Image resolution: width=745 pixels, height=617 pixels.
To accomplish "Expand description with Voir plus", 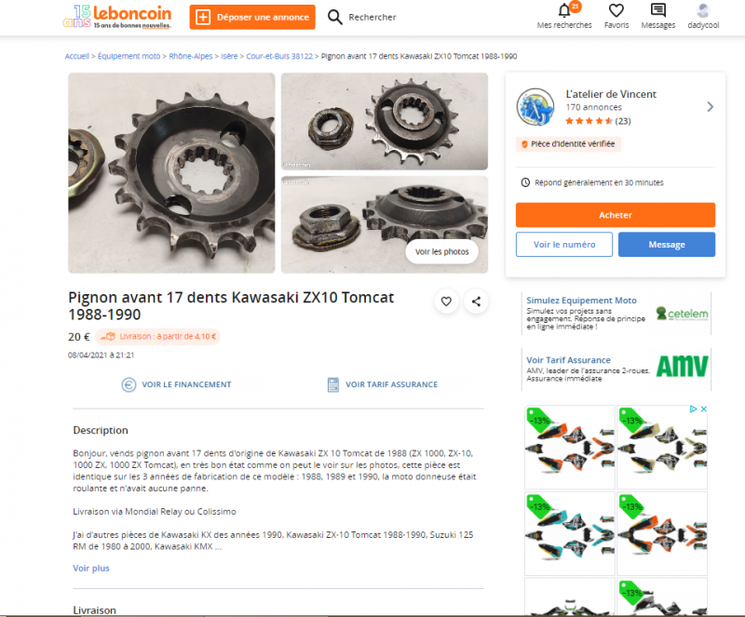I will 91,568.
